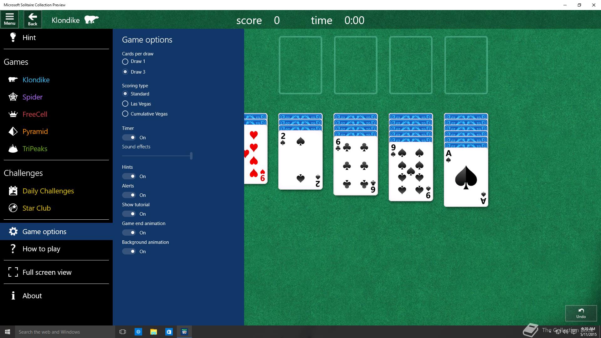Adjust the Sound effects slider
This screenshot has width=601, height=338.
tap(157, 156)
